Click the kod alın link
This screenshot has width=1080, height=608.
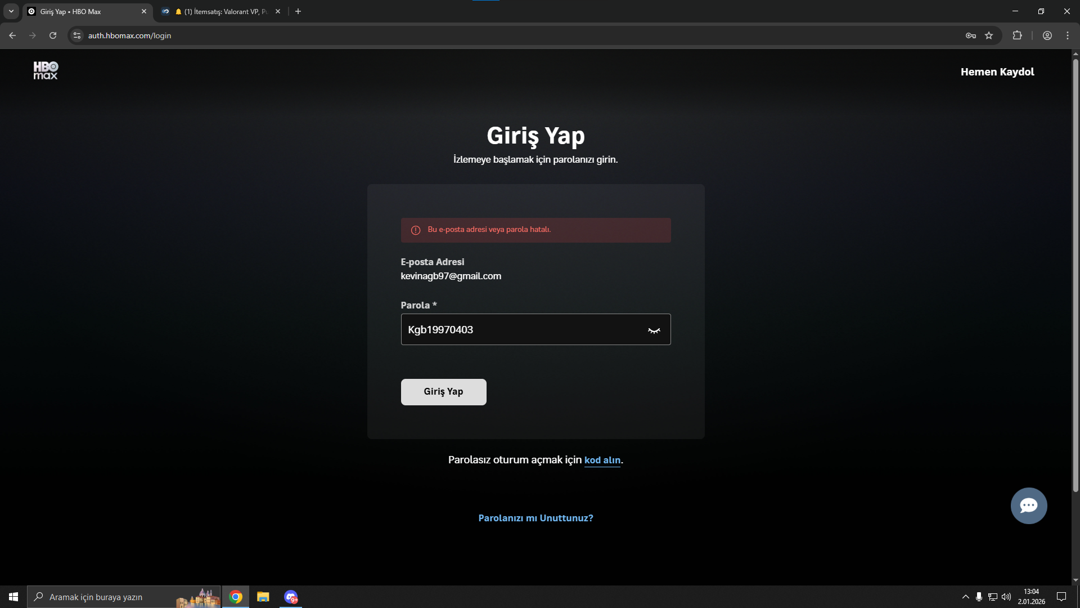coord(602,460)
